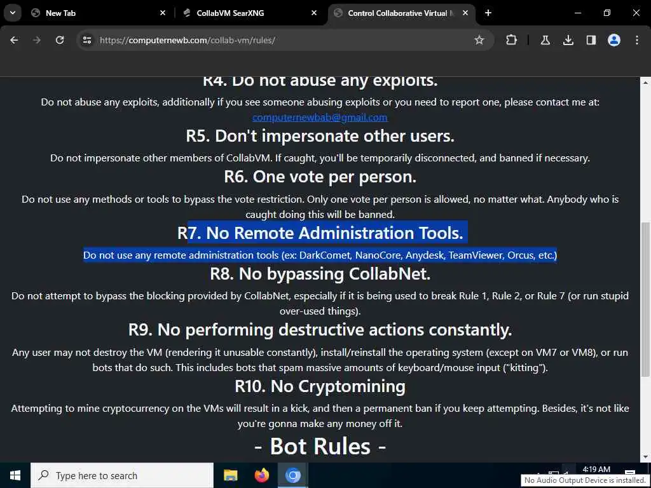Open the Chrome three-dot menu
Image resolution: width=651 pixels, height=488 pixels.
pyautogui.click(x=637, y=40)
